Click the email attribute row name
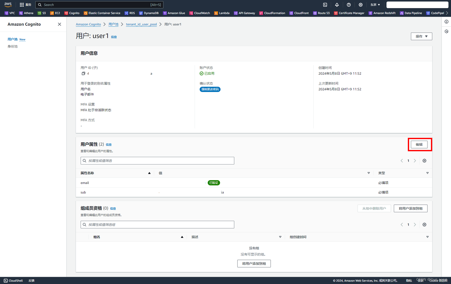451x284 pixels. click(85, 183)
